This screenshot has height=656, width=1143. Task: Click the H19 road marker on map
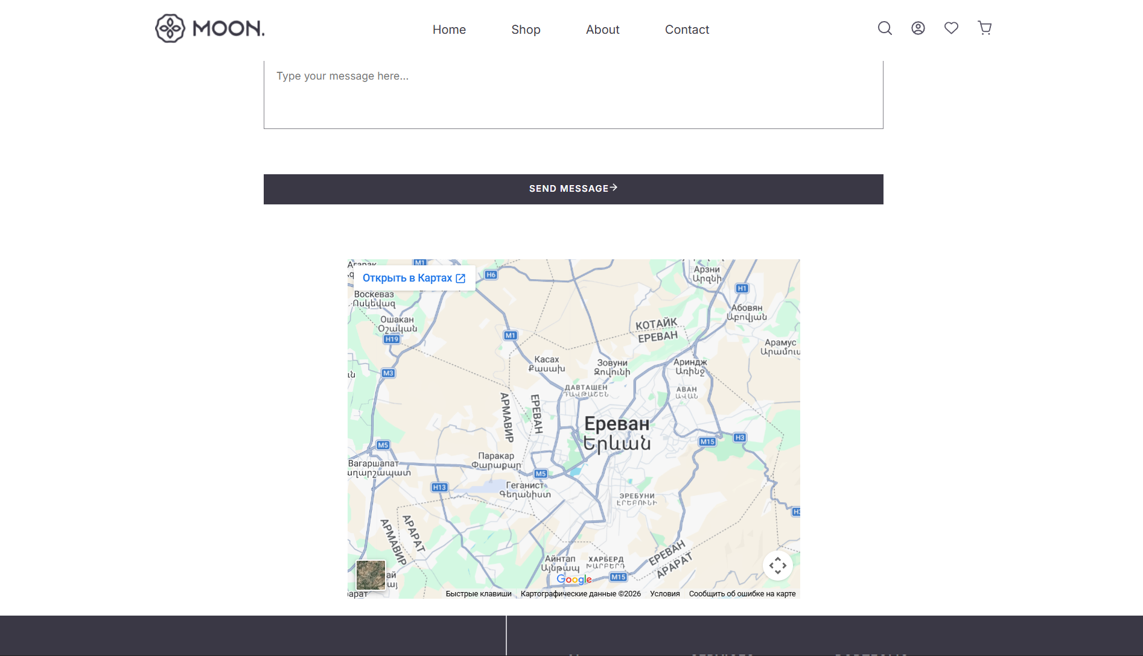coord(392,339)
